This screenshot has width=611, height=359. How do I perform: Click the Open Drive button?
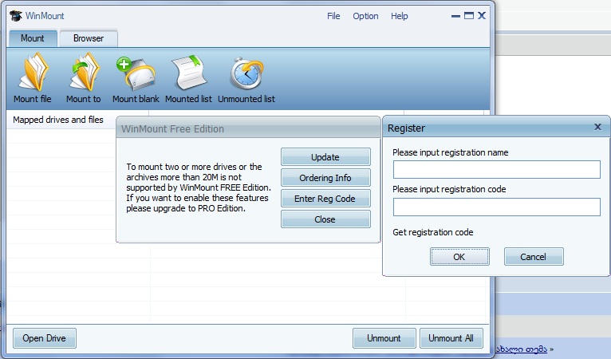(x=45, y=338)
